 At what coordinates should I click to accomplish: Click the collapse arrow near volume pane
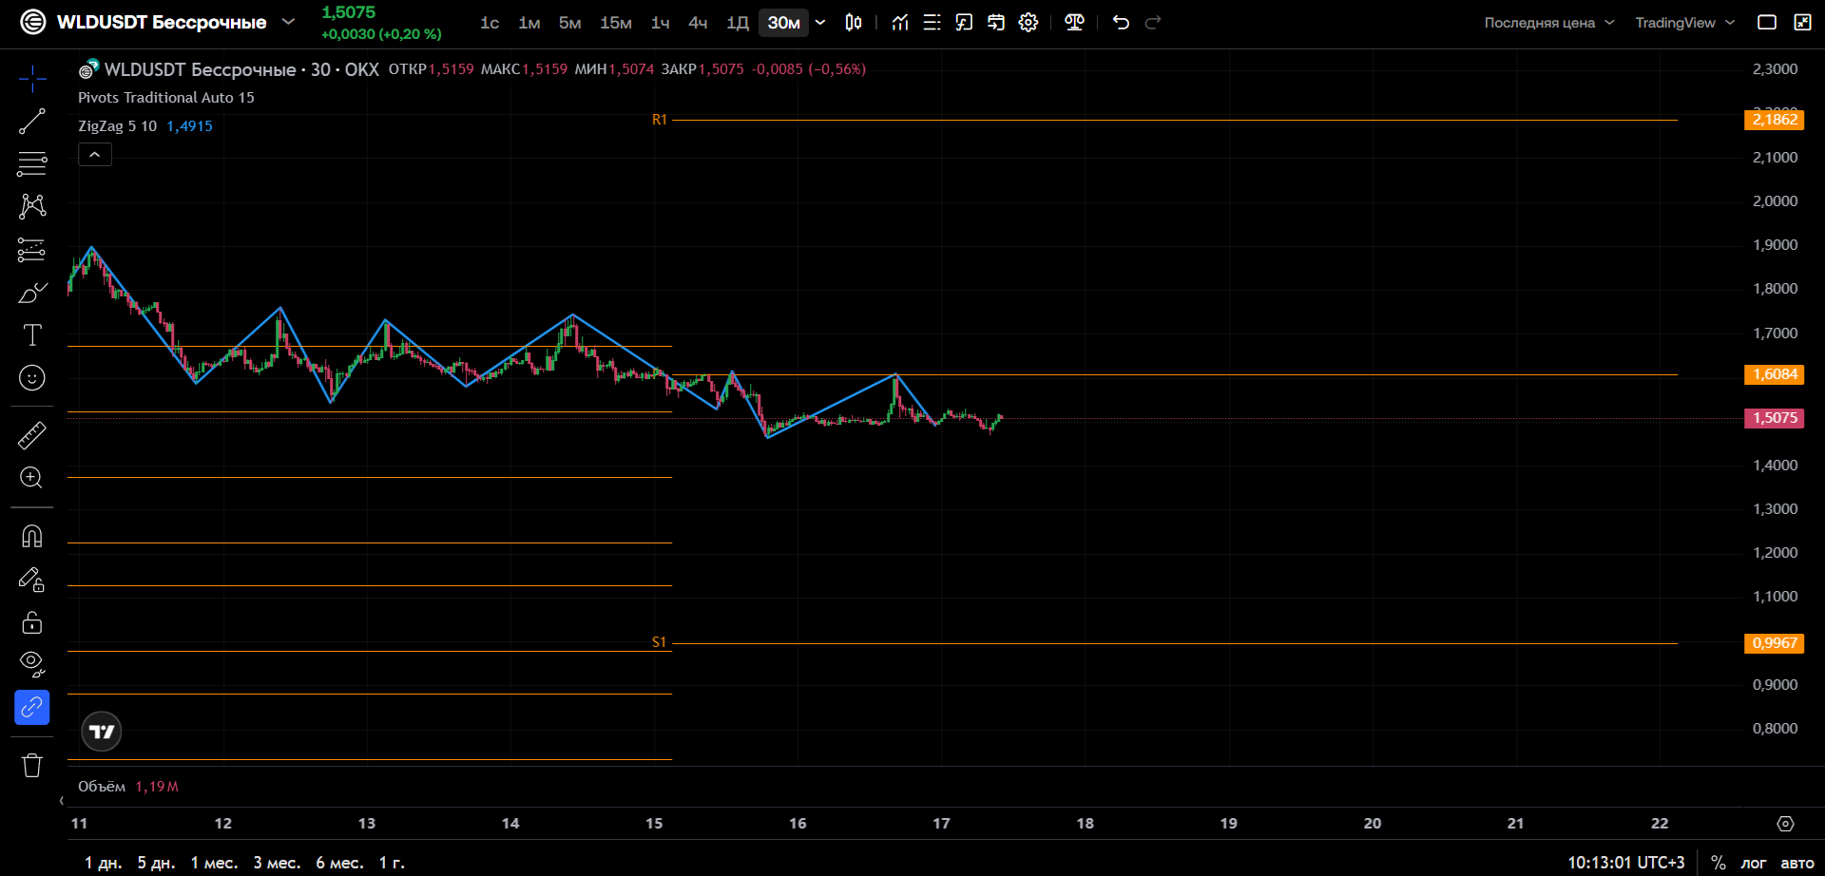pos(62,801)
